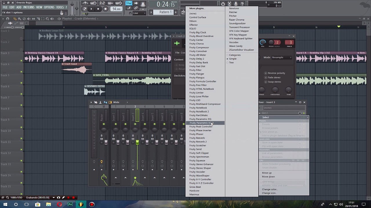371x208 pixels.
Task: Toggle Reverse polarity in sampler window
Action: tap(266, 73)
